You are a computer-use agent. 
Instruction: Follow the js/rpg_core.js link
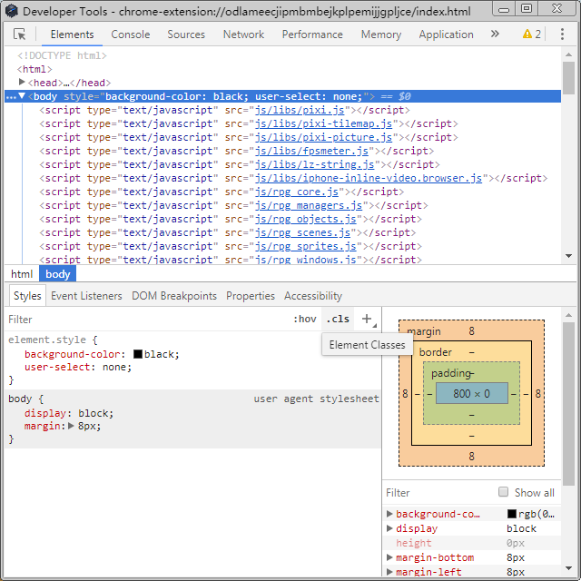(297, 192)
